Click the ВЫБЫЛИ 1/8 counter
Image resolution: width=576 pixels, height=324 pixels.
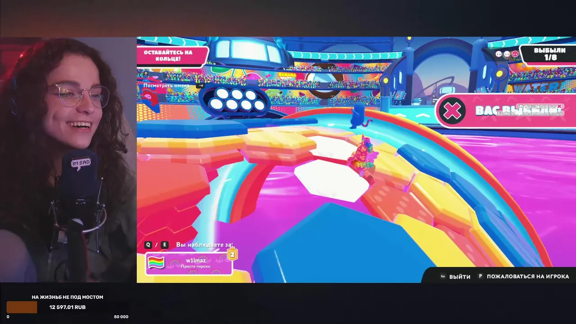(x=549, y=54)
